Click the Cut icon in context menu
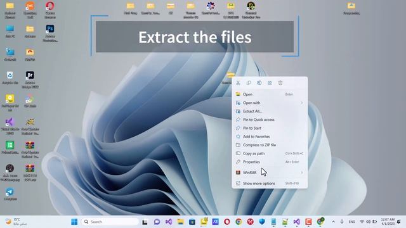406x228 pixels. coord(238,83)
